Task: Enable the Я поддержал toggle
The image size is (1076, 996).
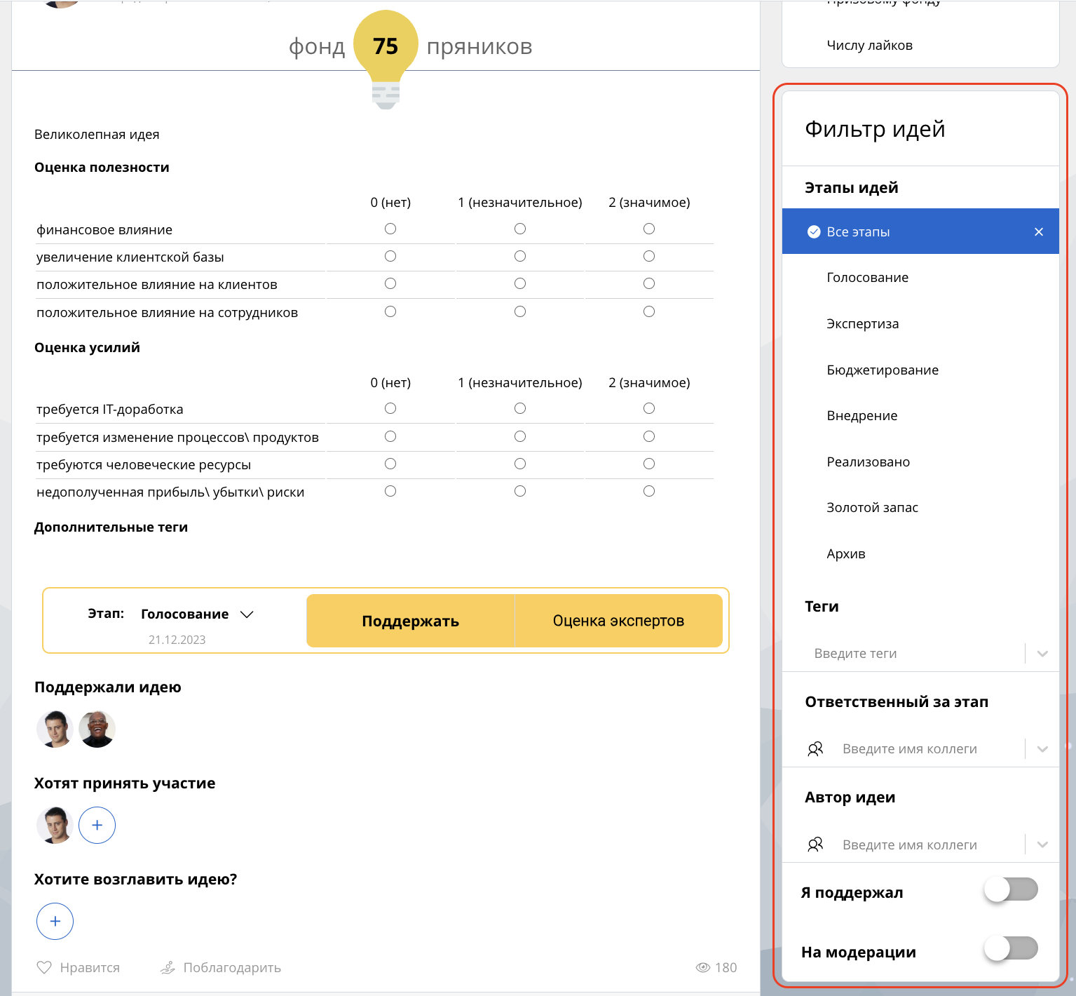Action: point(1011,889)
